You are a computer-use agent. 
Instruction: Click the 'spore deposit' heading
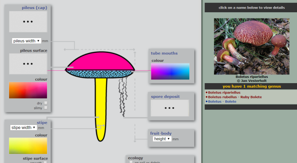coord(165,97)
